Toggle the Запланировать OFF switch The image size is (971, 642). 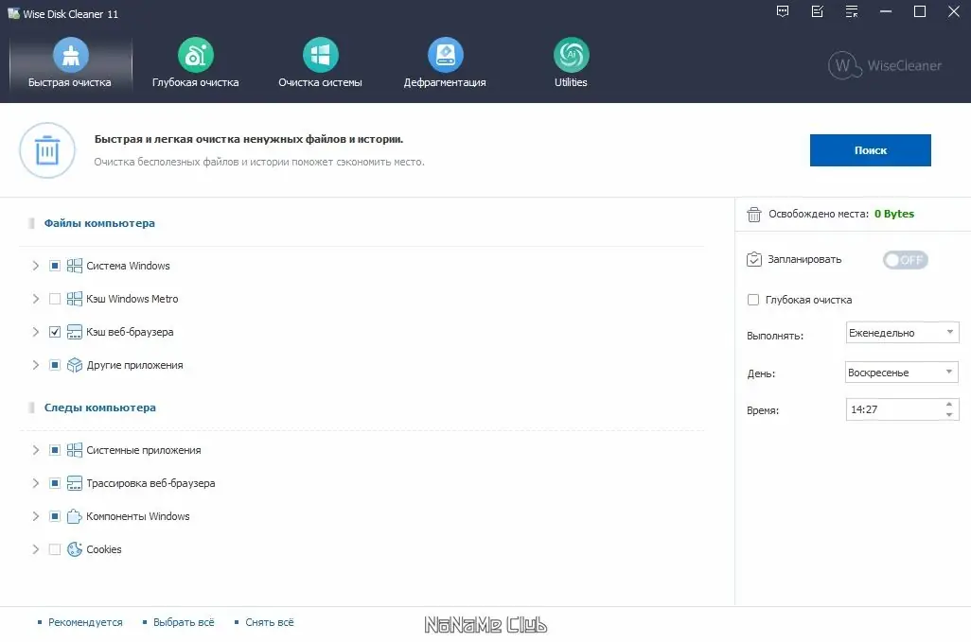905,259
